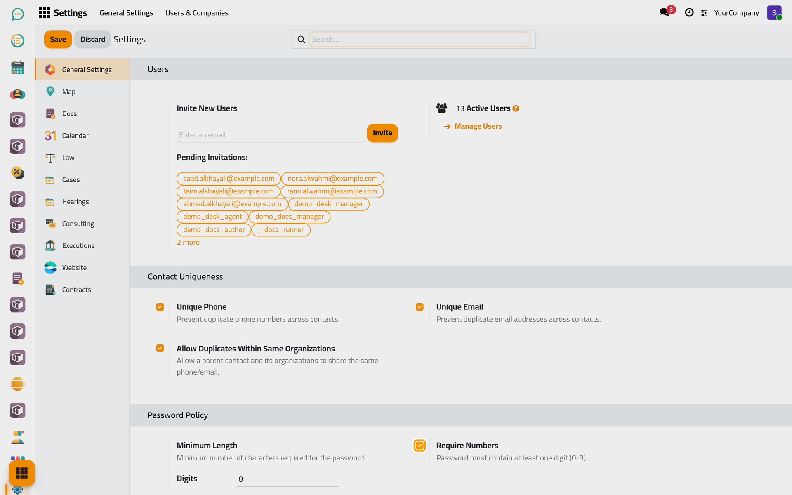Image resolution: width=792 pixels, height=495 pixels.
Task: Click the Discard button
Action: [x=92, y=39]
